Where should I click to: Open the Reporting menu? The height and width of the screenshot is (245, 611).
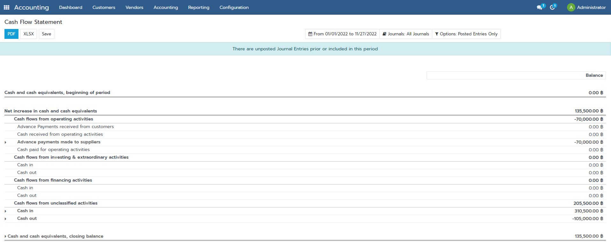[x=198, y=7]
